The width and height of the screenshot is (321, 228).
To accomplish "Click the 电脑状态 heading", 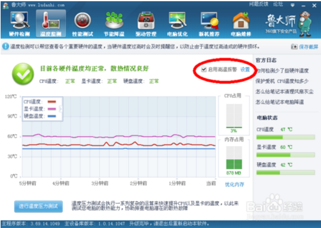I will [267, 118].
